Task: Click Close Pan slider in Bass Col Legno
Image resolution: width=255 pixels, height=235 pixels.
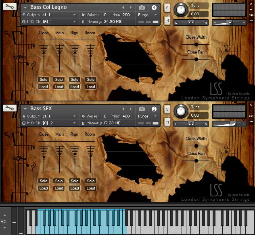Action: (196, 60)
